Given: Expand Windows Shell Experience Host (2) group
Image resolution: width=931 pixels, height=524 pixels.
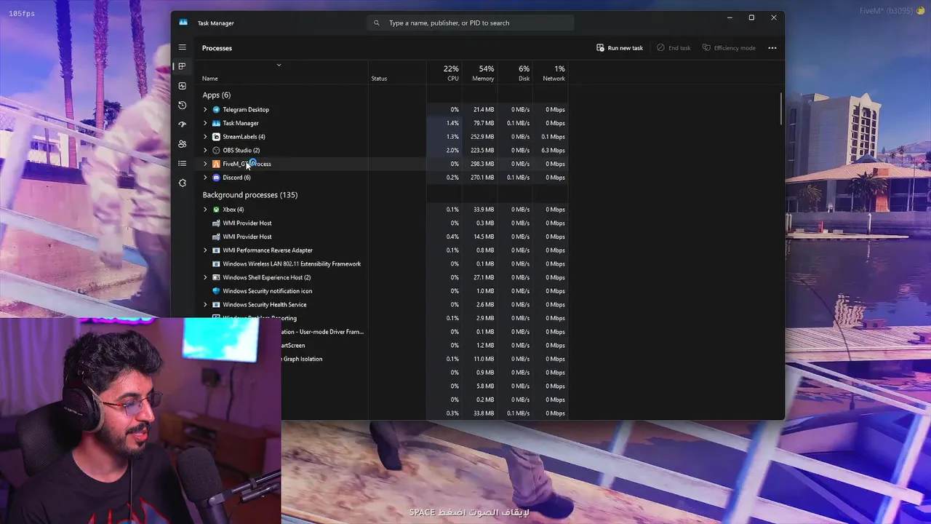Looking at the screenshot, I should (x=205, y=277).
